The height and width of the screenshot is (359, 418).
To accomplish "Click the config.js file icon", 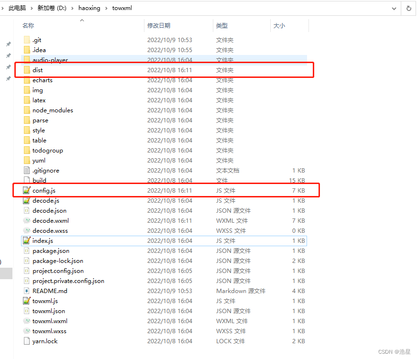I will (x=27, y=191).
